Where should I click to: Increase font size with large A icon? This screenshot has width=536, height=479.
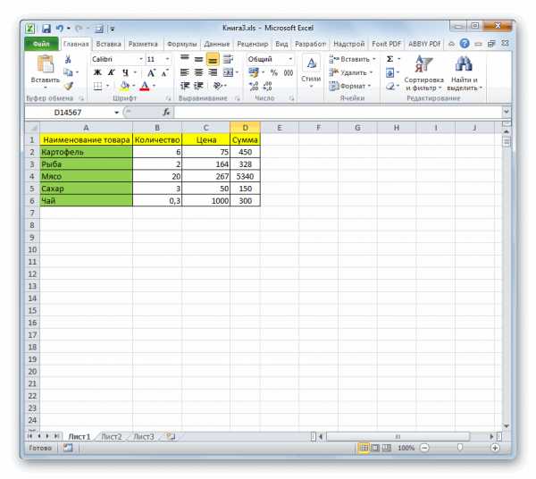[x=151, y=72]
